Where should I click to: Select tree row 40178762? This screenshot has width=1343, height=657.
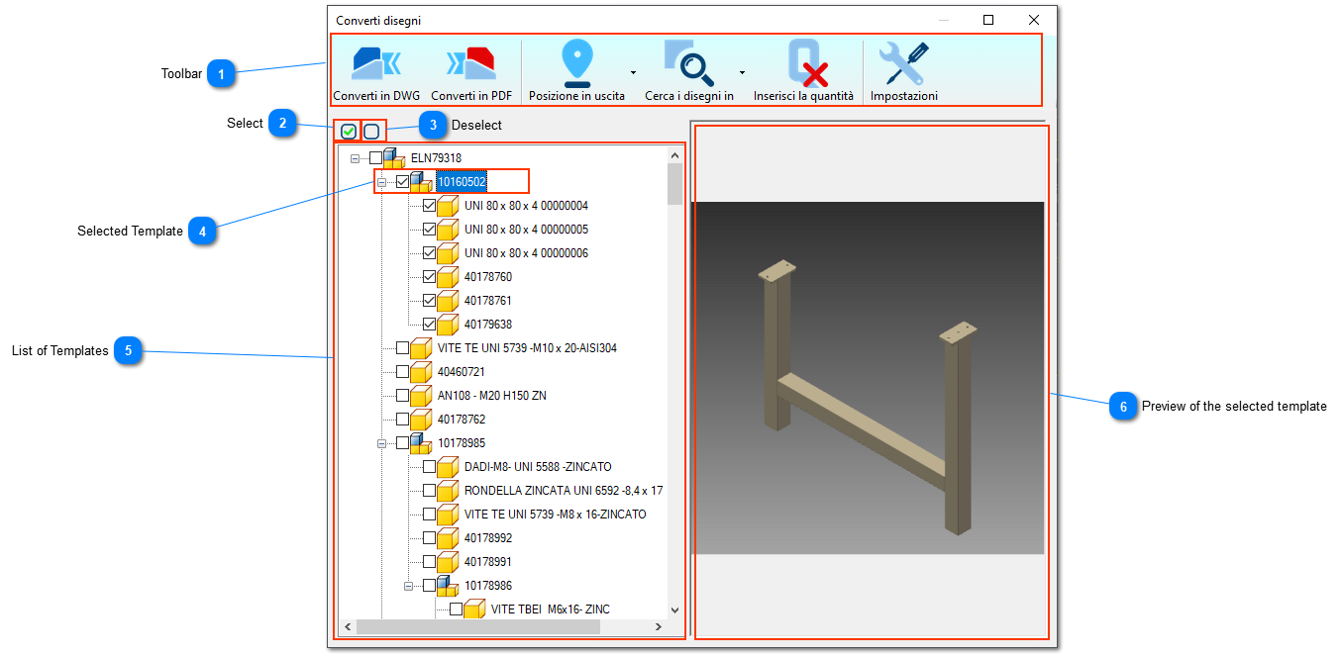(x=462, y=420)
